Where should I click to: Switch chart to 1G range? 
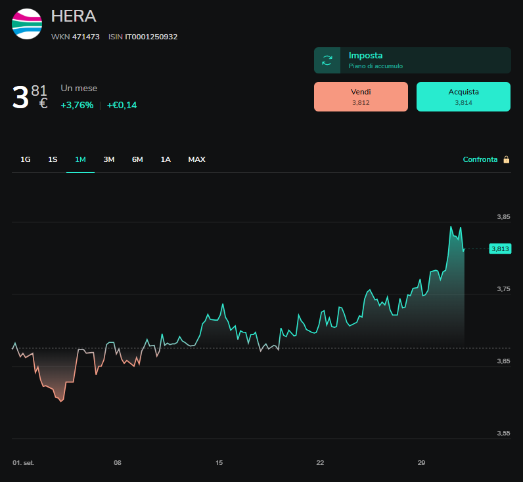point(26,159)
